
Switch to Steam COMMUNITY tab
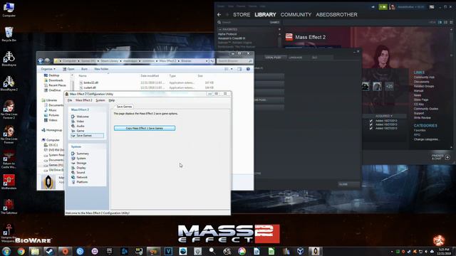(296, 14)
